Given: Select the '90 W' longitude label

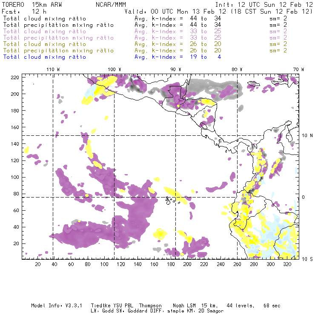Looking at the screenshot, I should (176, 69).
